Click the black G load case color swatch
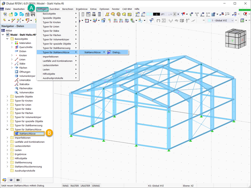 coord(157,14)
